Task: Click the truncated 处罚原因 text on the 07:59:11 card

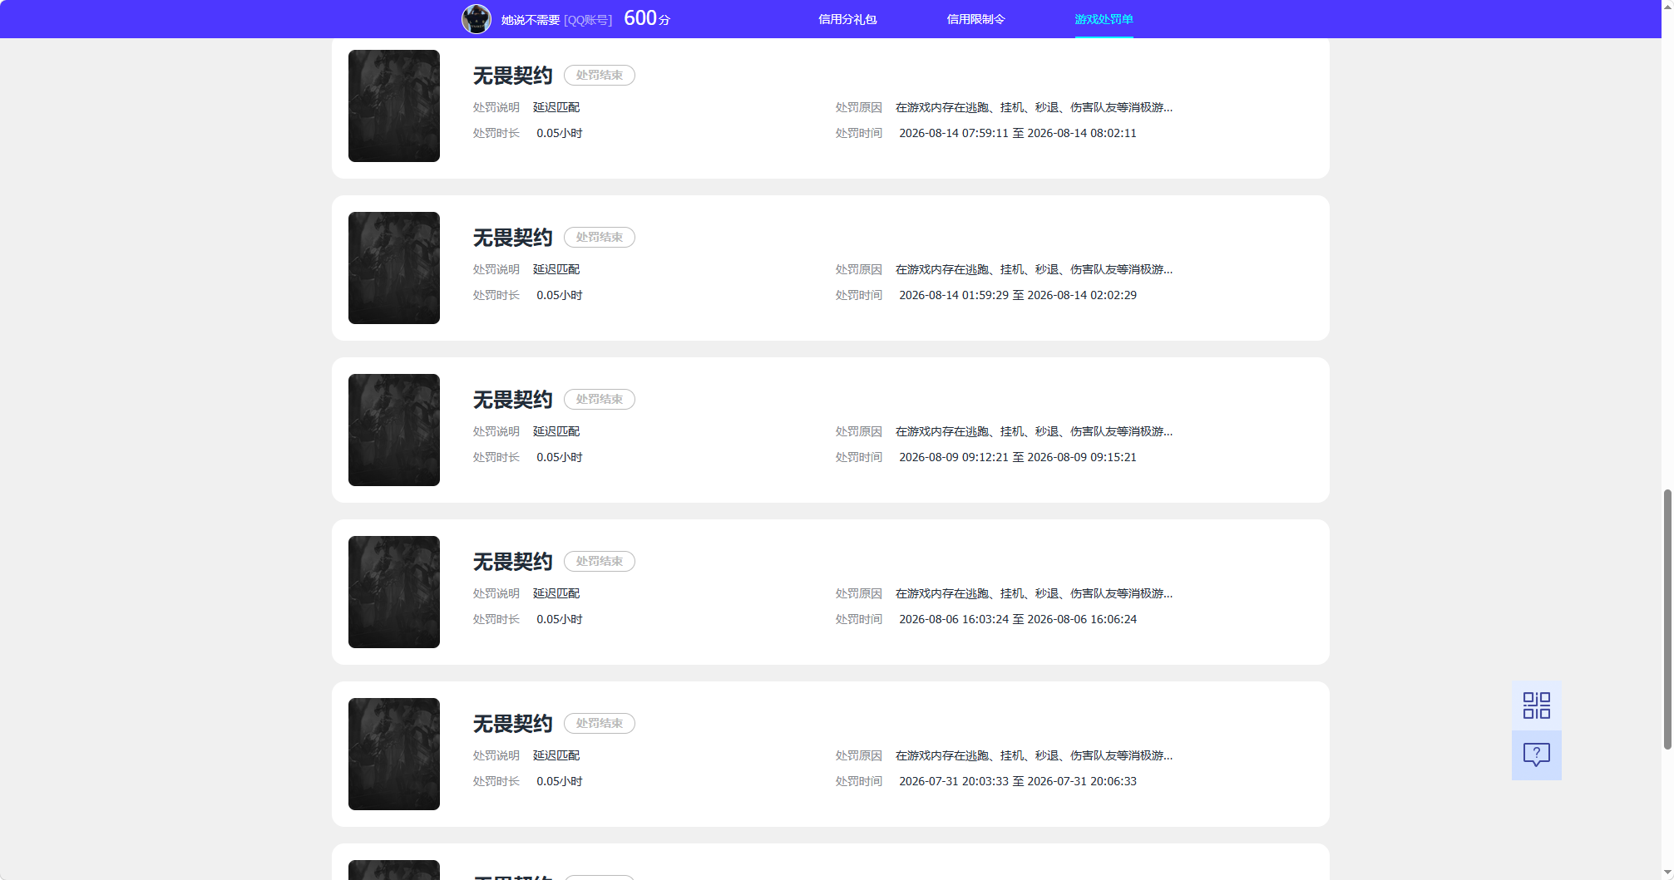Action: coord(1034,107)
